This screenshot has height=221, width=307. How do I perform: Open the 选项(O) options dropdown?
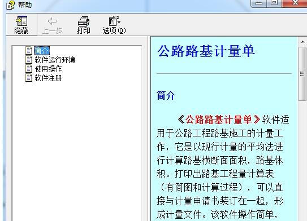(114, 25)
